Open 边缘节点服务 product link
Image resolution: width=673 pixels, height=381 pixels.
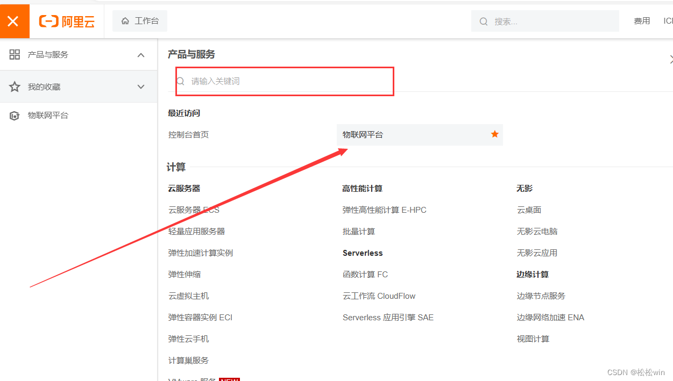(x=541, y=296)
